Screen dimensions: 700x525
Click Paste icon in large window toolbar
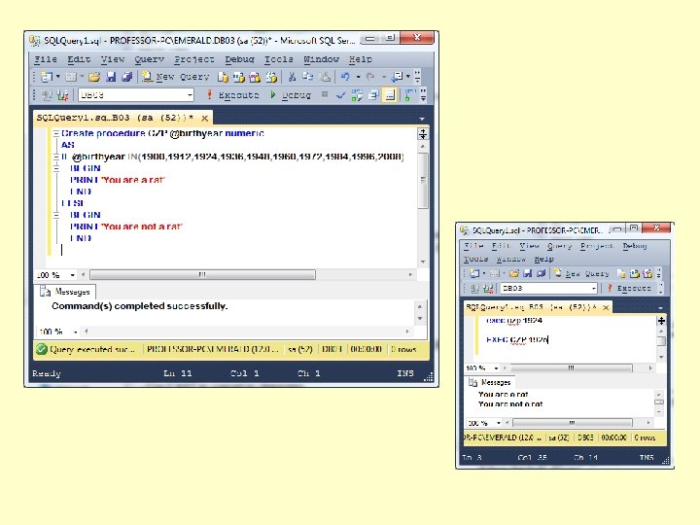[325, 77]
